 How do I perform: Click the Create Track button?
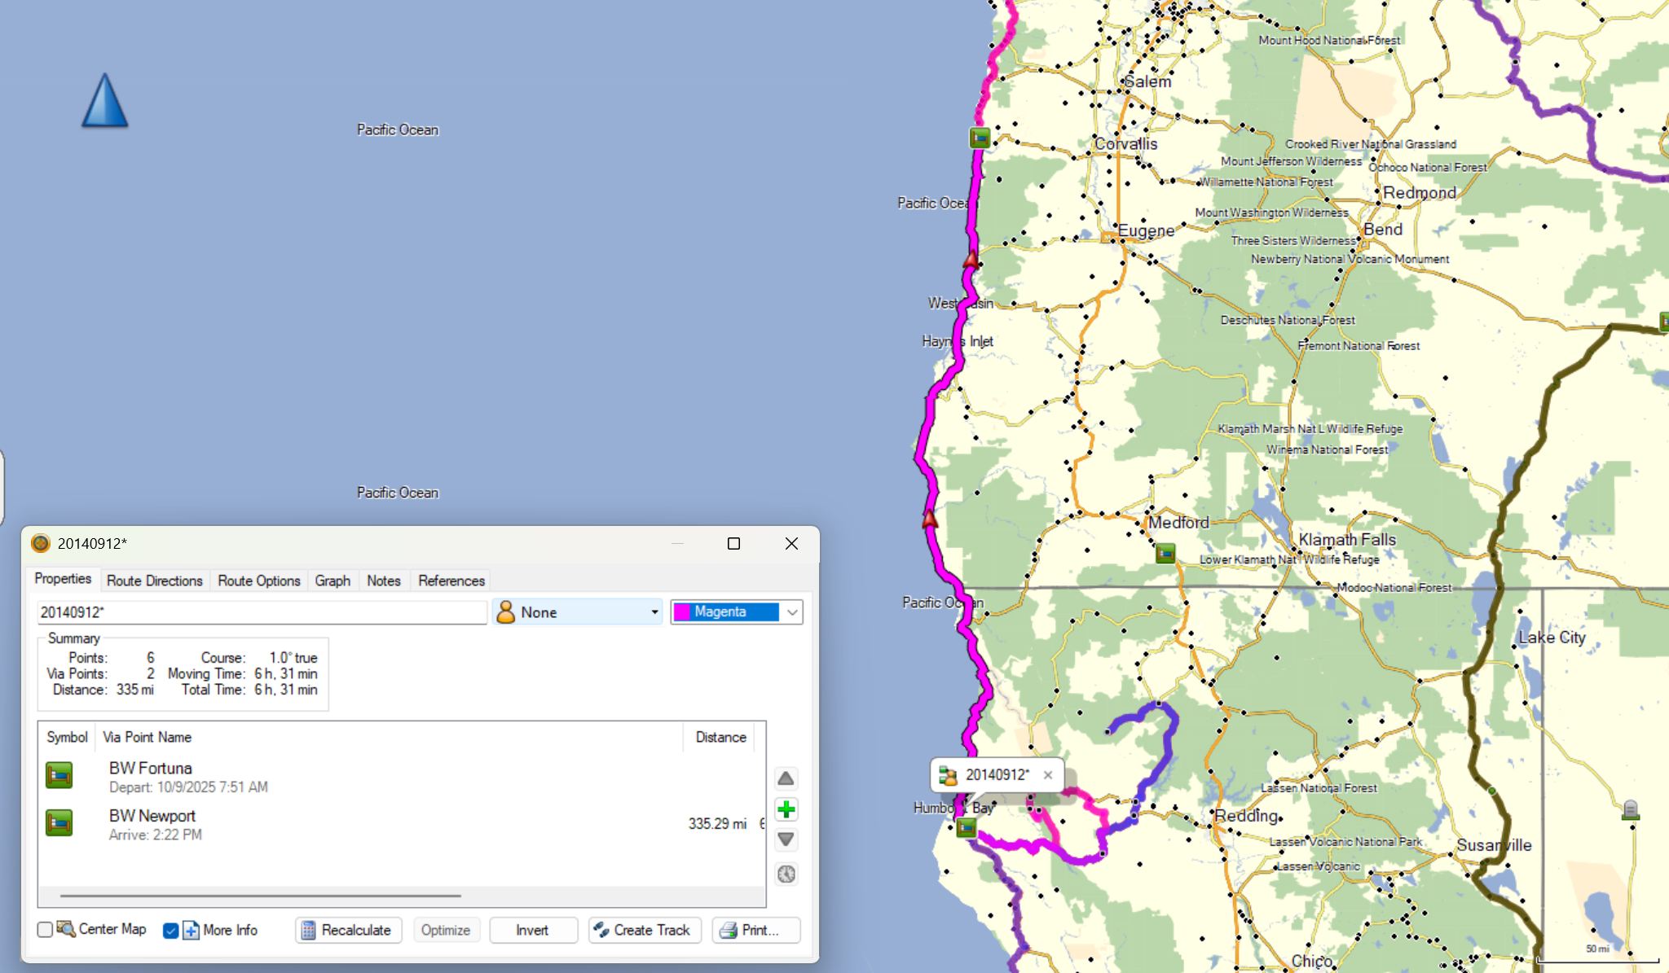tap(644, 930)
